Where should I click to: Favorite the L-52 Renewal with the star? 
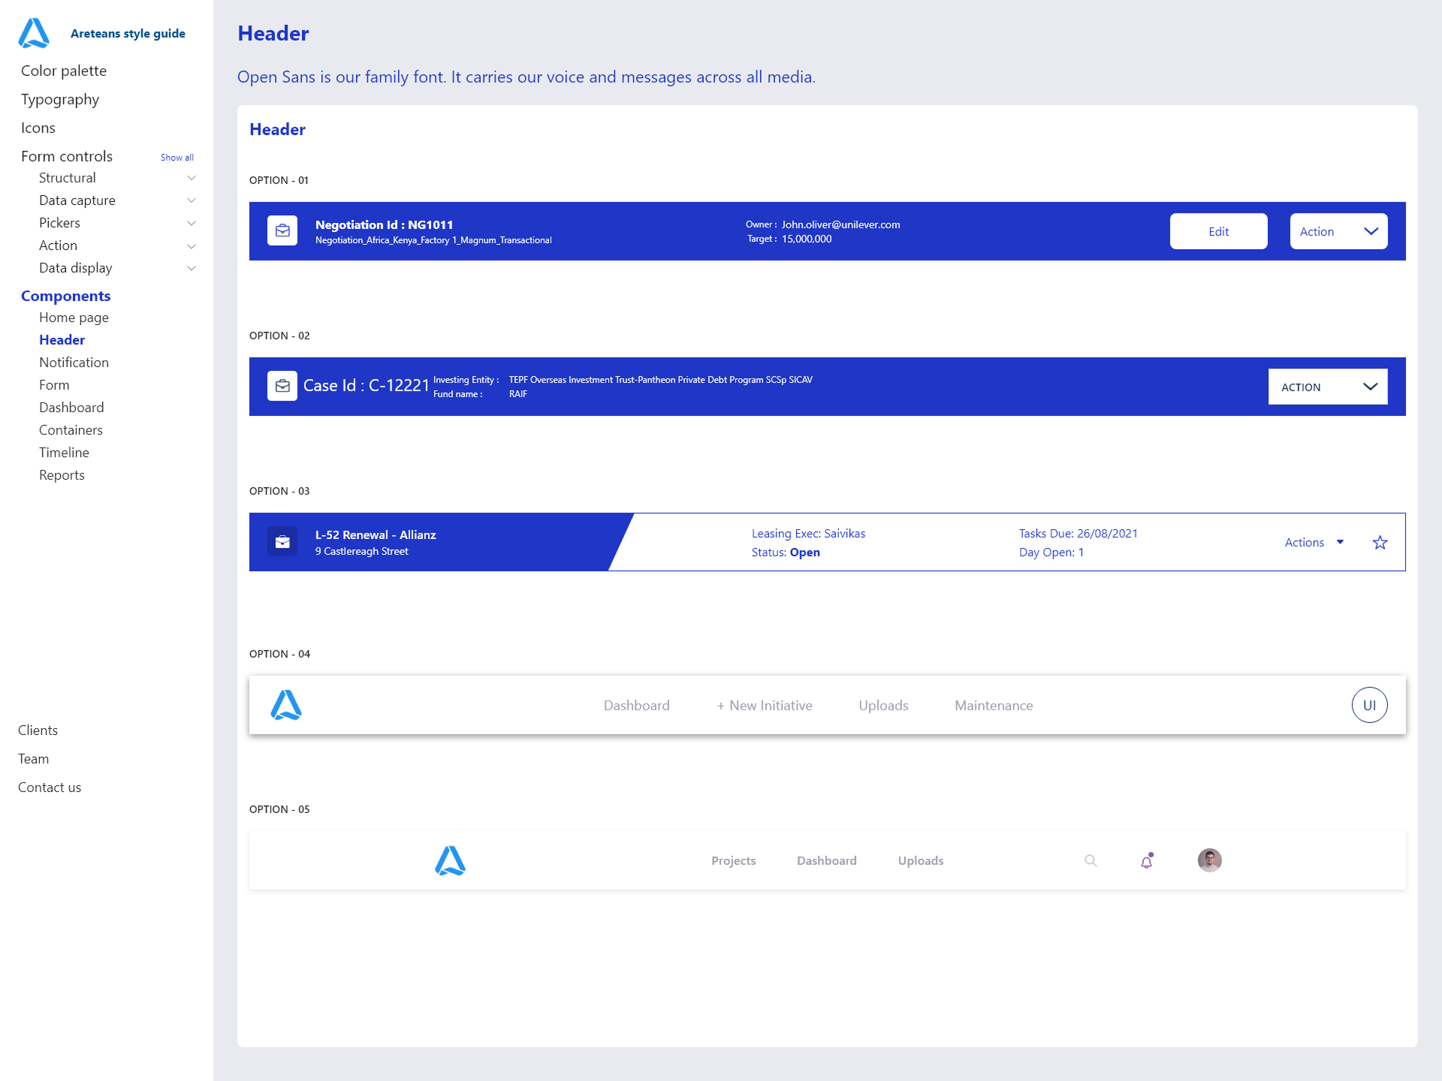(x=1380, y=543)
